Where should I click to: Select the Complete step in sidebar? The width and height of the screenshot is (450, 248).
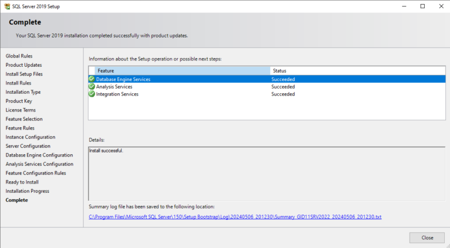coord(16,201)
